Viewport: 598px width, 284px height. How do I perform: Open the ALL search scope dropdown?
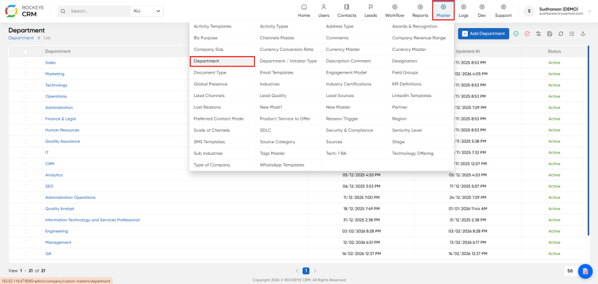(x=147, y=11)
